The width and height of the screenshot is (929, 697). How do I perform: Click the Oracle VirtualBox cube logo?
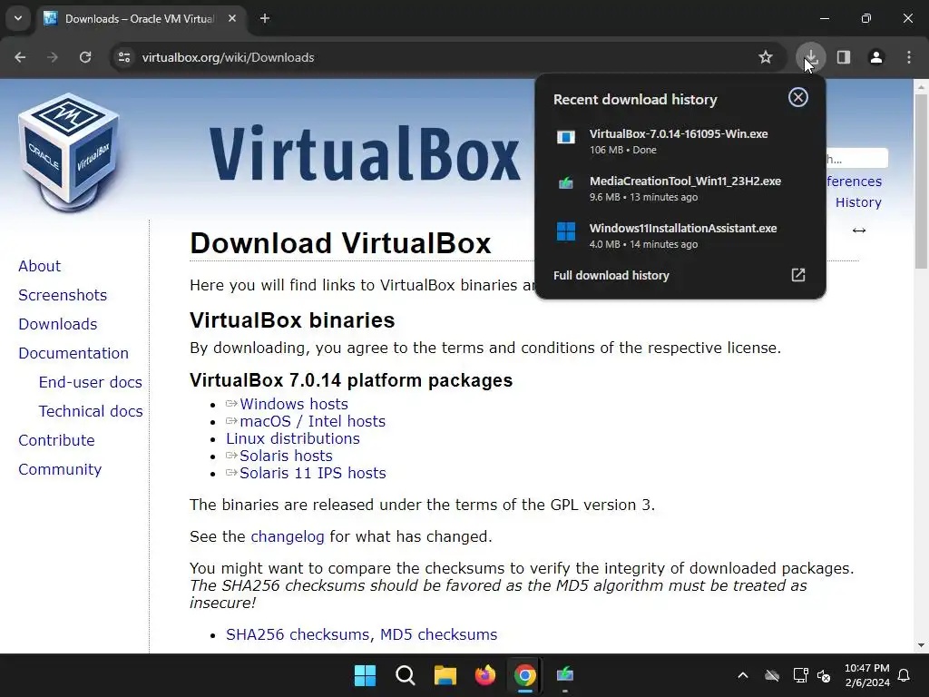coord(69,152)
